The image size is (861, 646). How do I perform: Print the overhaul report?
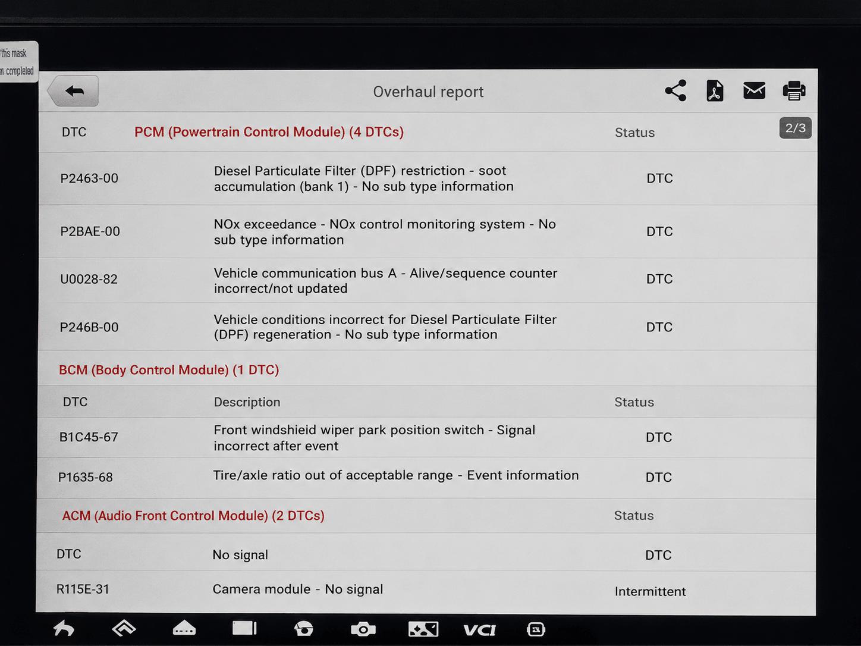click(x=794, y=90)
